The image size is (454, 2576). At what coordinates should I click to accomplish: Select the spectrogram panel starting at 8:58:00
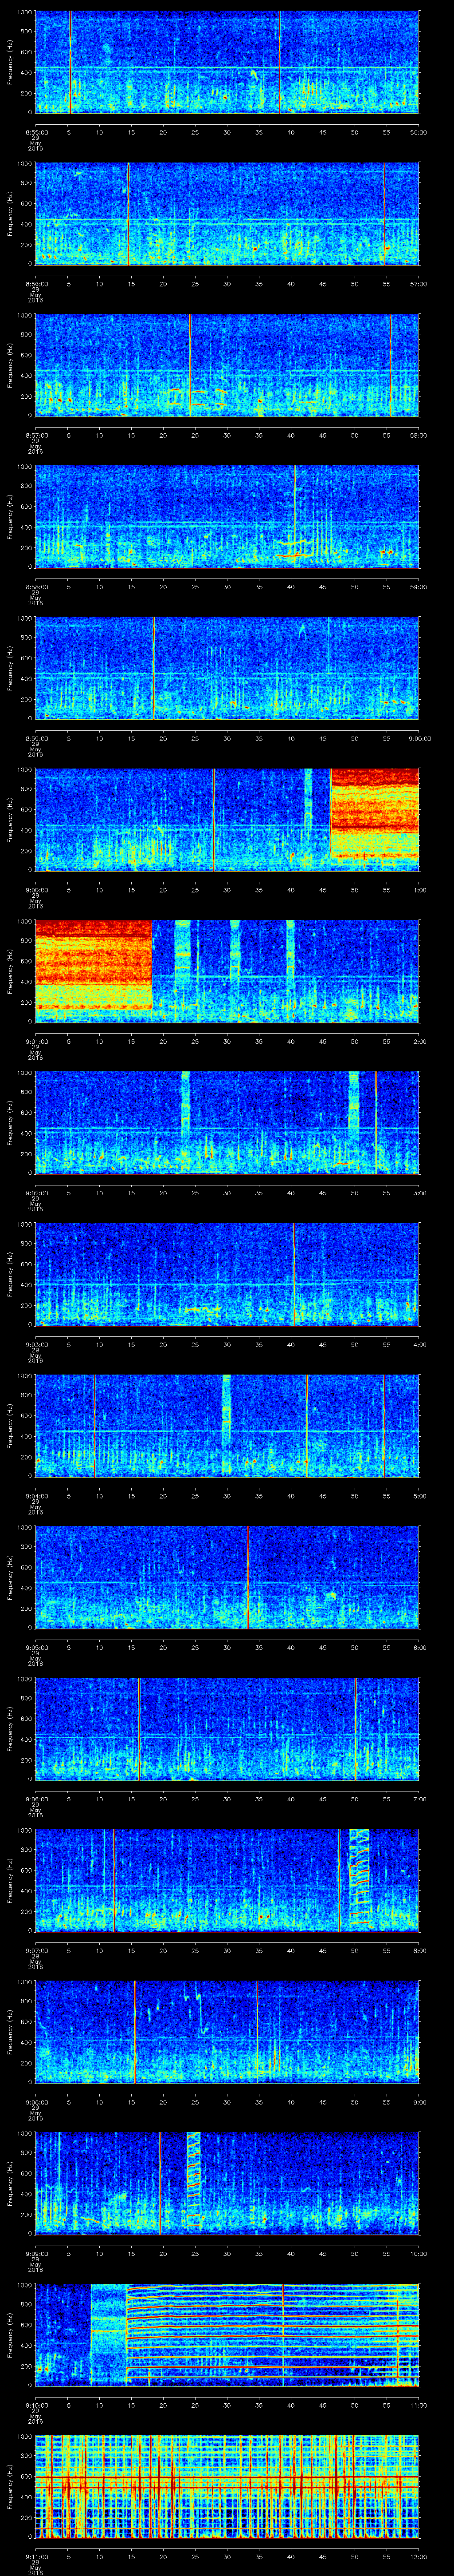coord(227,517)
